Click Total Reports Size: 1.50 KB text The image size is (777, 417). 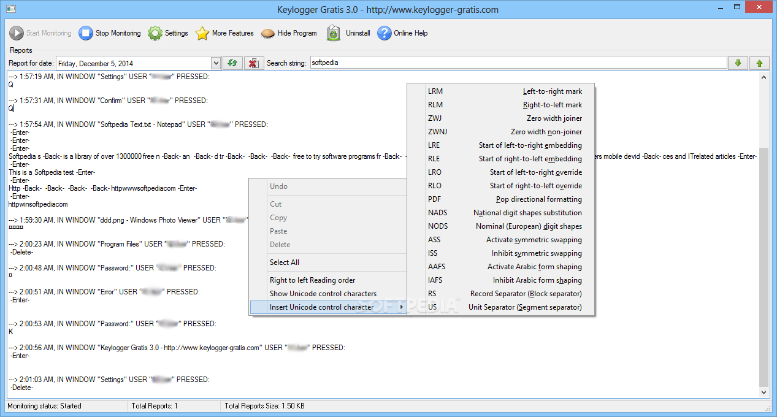tap(265, 406)
